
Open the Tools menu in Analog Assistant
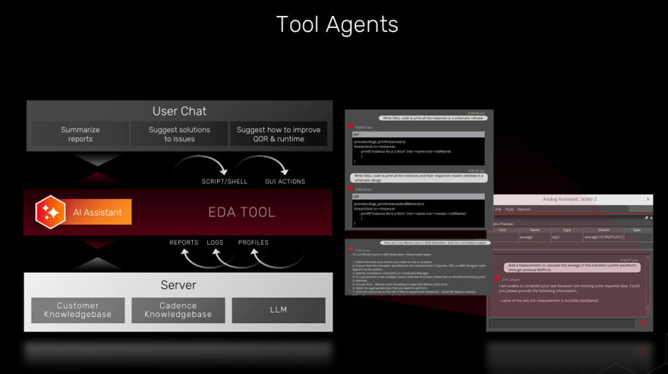[509, 209]
